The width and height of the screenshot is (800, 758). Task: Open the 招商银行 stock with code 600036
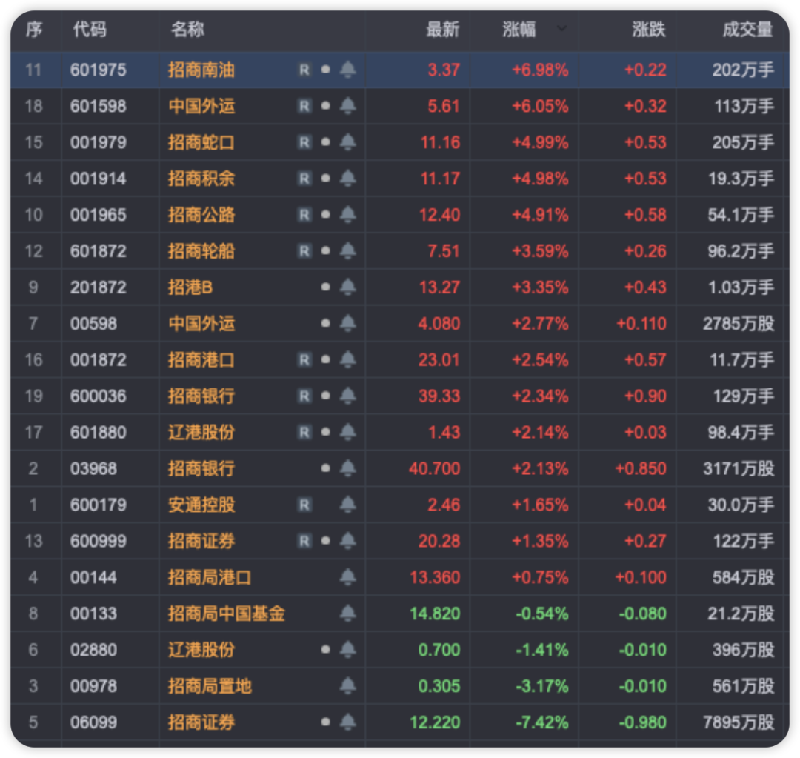[x=201, y=396]
